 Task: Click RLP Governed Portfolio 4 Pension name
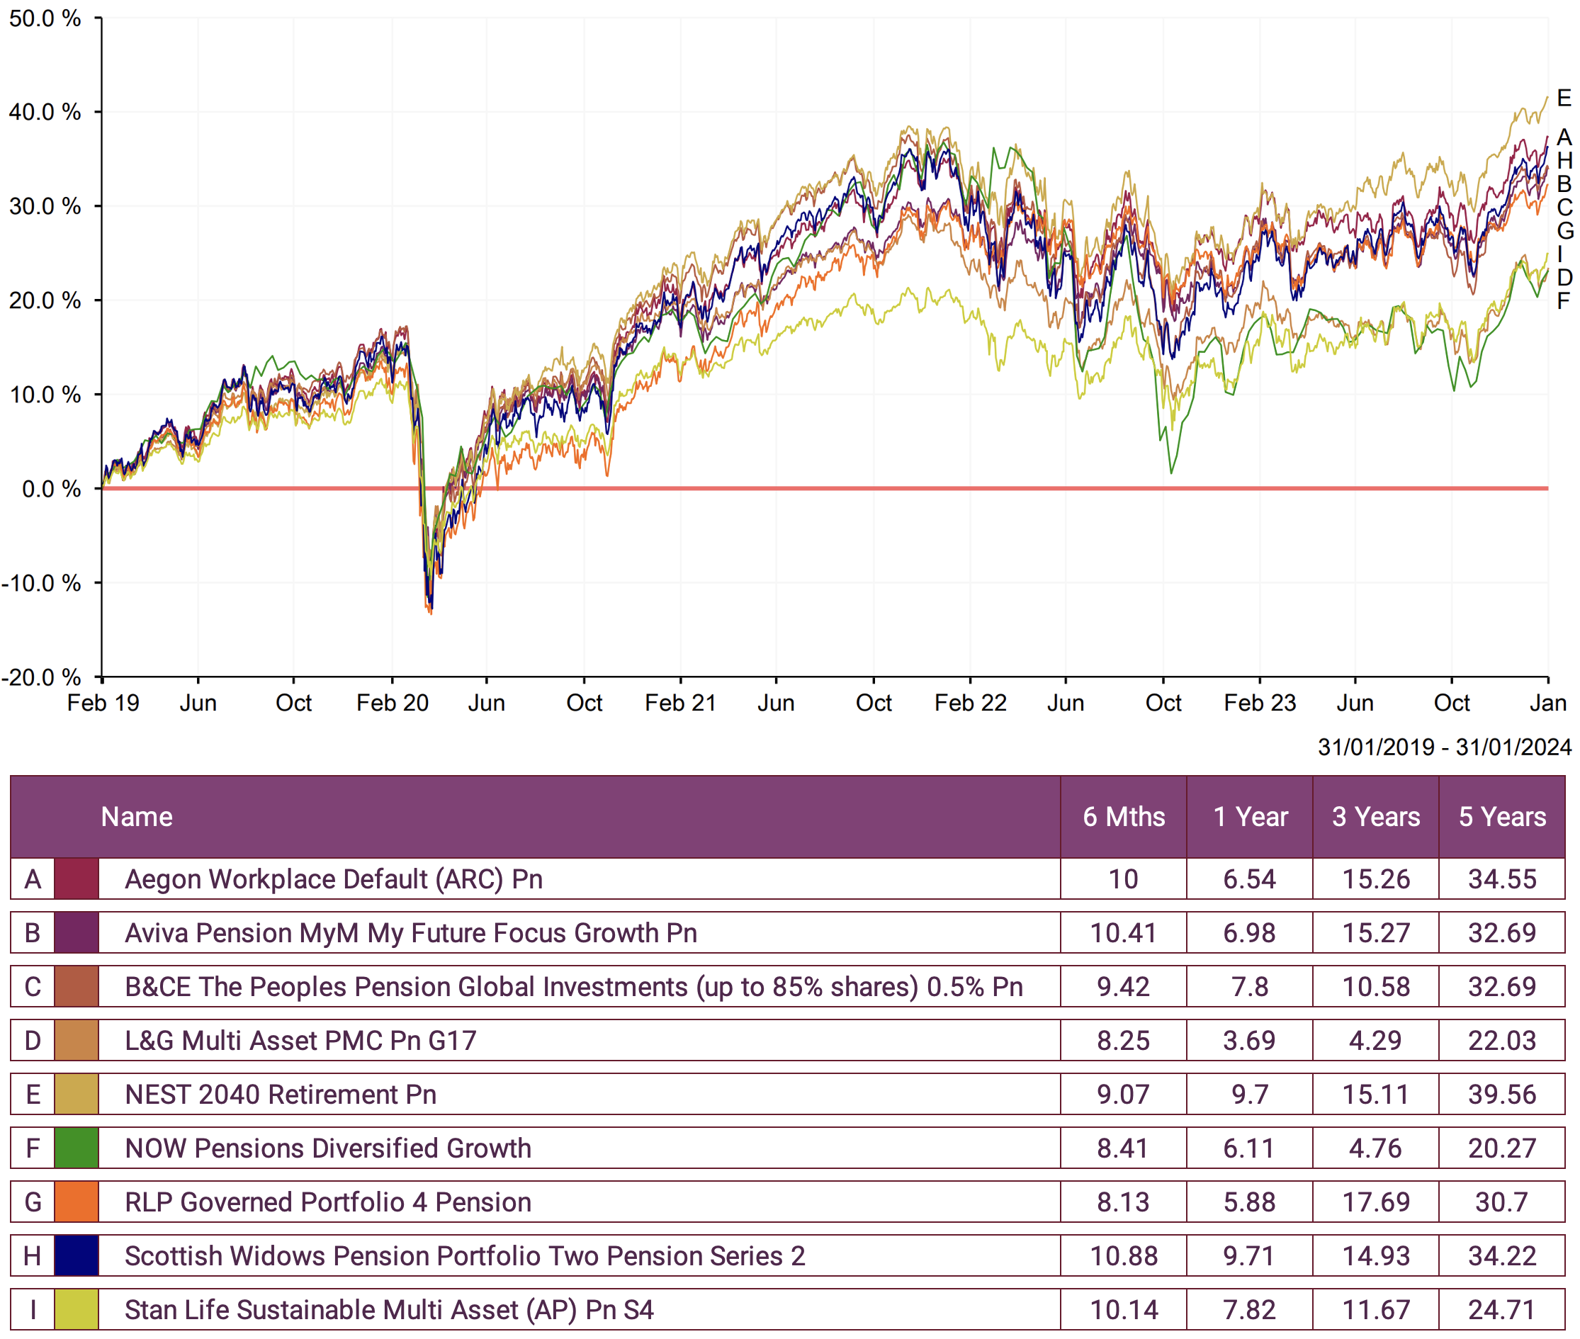328,1202
